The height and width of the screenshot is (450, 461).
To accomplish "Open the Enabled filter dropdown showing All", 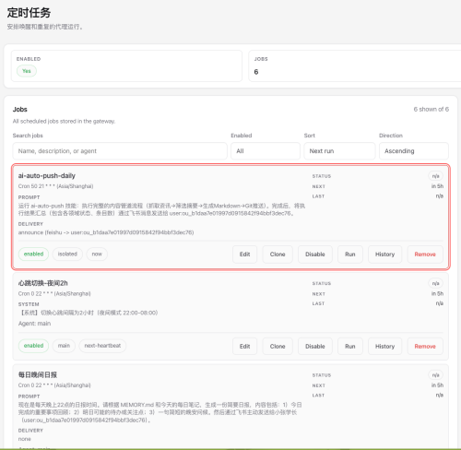I will (x=266, y=151).
